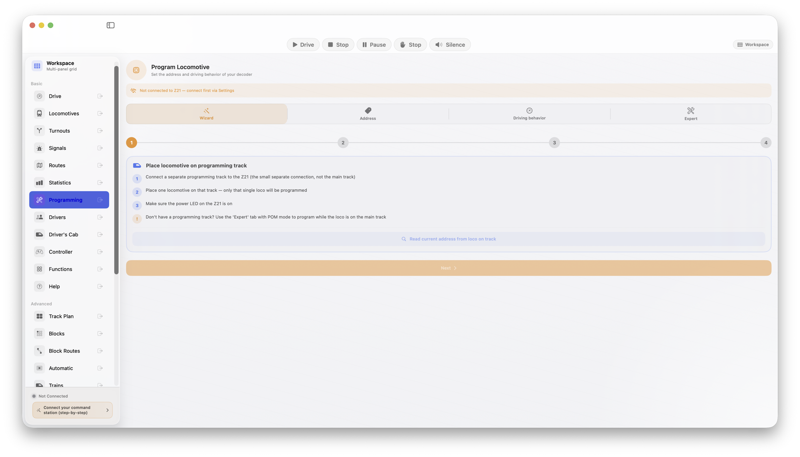Pop out the Signals panel icon
The height and width of the screenshot is (457, 800).
pyautogui.click(x=100, y=148)
